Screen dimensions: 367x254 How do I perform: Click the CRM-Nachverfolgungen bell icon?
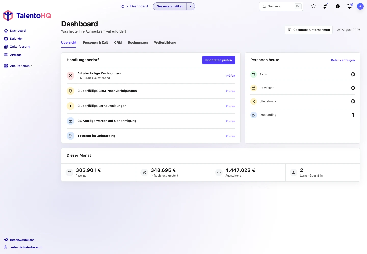point(71,91)
